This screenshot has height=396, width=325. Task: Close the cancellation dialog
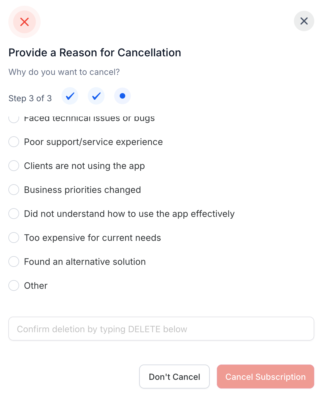(x=304, y=21)
